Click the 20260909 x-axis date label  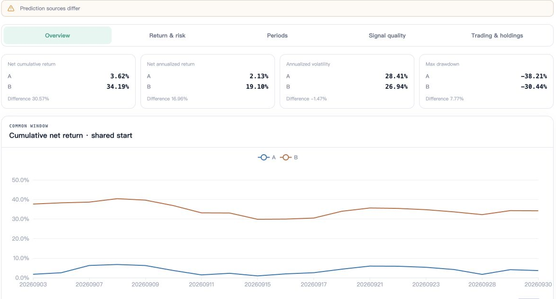(x=145, y=284)
